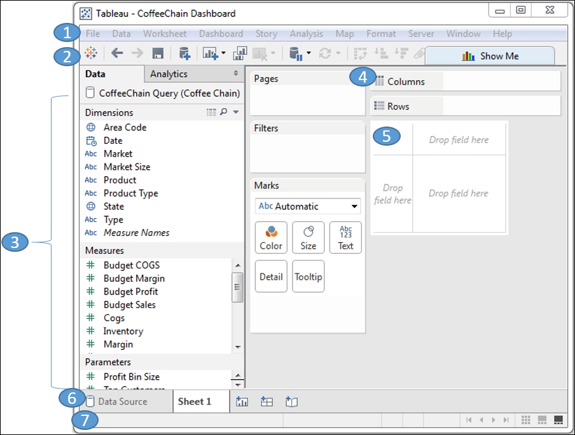Click the New Worksheet toolbar icon

pos(211,53)
